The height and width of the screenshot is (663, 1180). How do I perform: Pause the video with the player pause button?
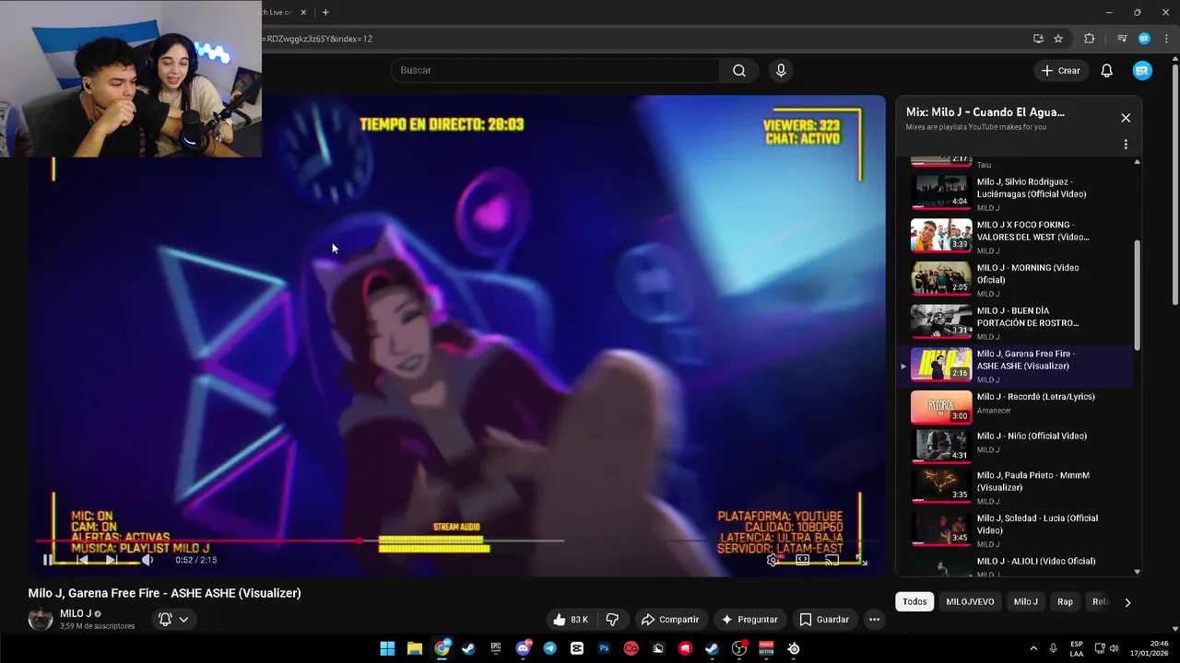pos(48,560)
